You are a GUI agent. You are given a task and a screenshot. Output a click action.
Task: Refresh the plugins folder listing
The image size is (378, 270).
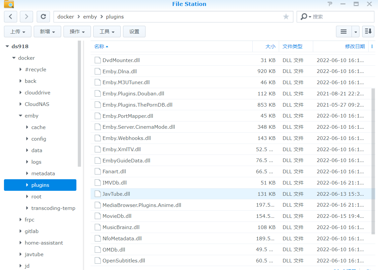43,17
